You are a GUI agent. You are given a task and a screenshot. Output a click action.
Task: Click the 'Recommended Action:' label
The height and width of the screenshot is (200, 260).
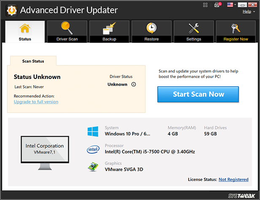click(x=34, y=96)
